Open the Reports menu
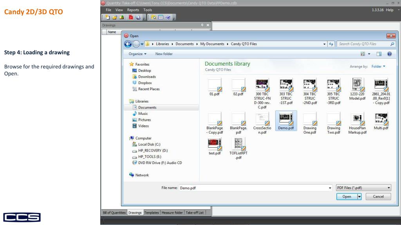The height and width of the screenshot is (225, 401). (x=133, y=10)
